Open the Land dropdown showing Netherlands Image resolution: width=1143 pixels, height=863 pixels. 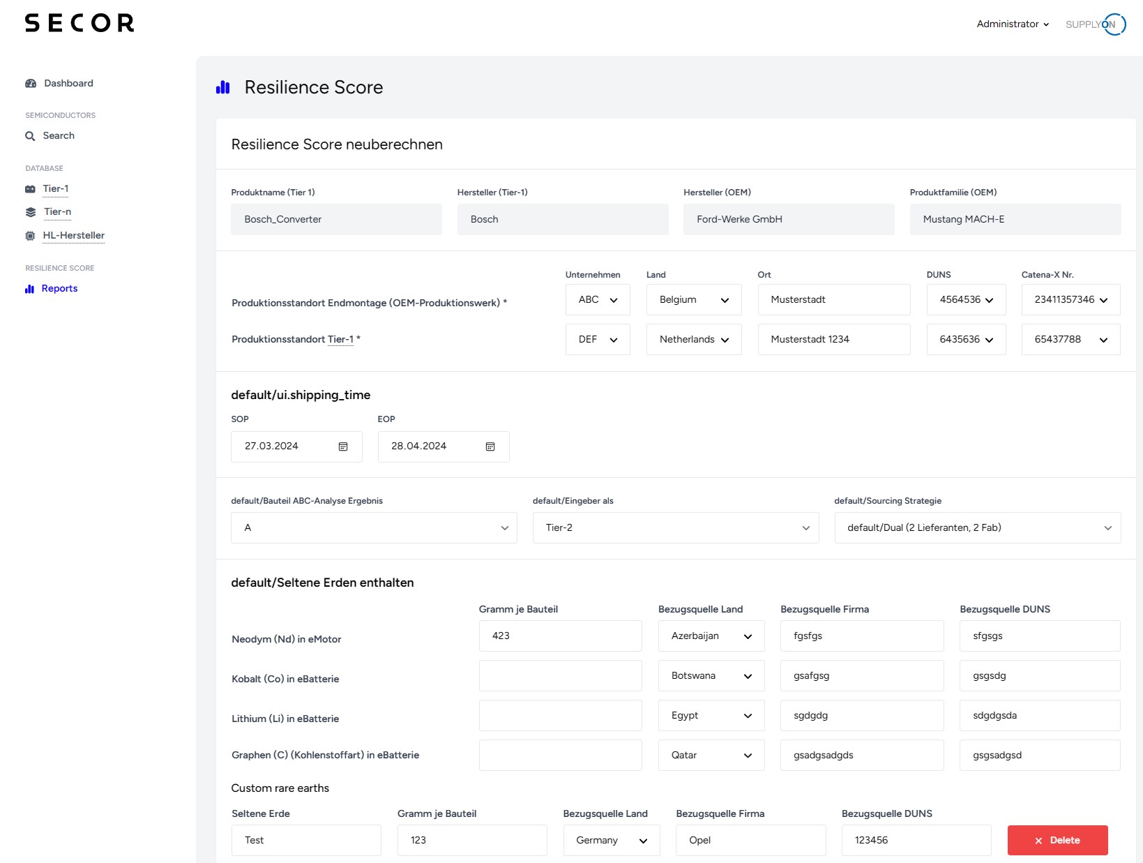(x=694, y=340)
